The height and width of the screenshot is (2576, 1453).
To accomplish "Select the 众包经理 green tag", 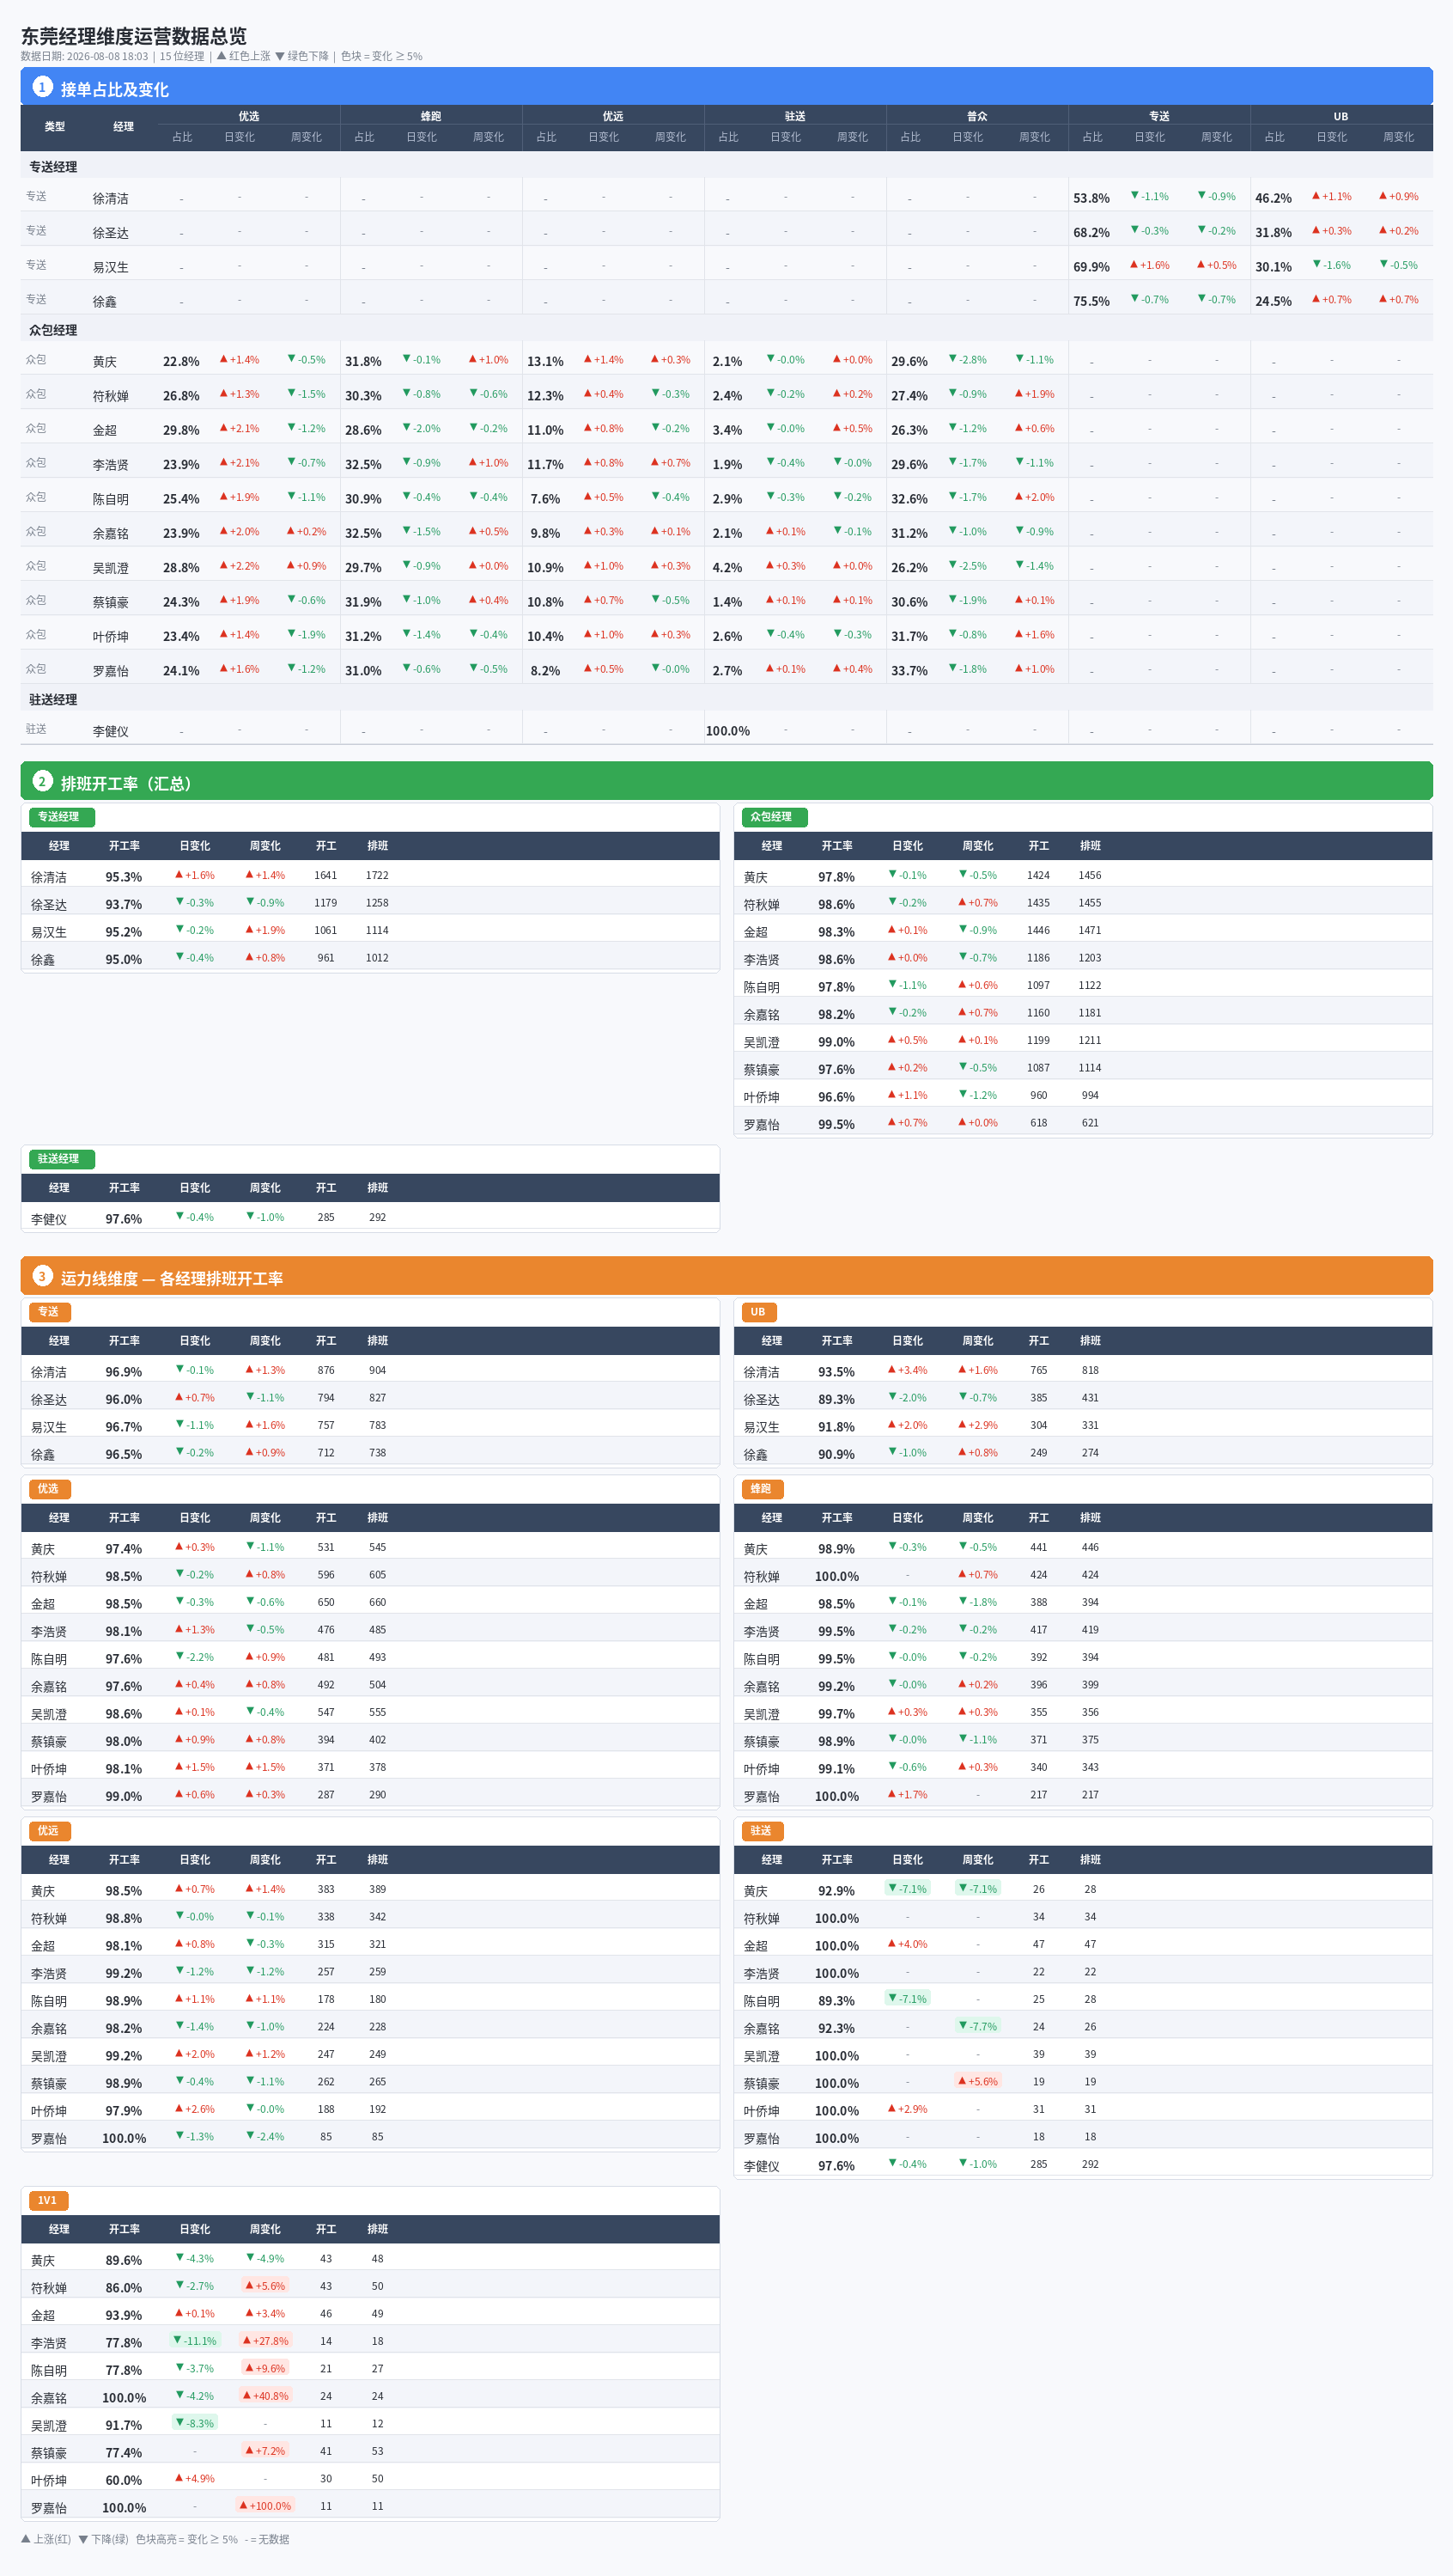I will click(x=775, y=817).
